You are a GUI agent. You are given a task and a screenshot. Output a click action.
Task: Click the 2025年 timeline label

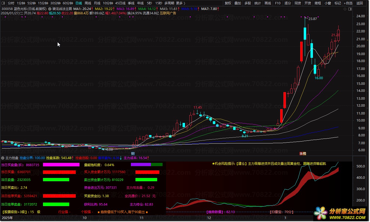click(7, 218)
